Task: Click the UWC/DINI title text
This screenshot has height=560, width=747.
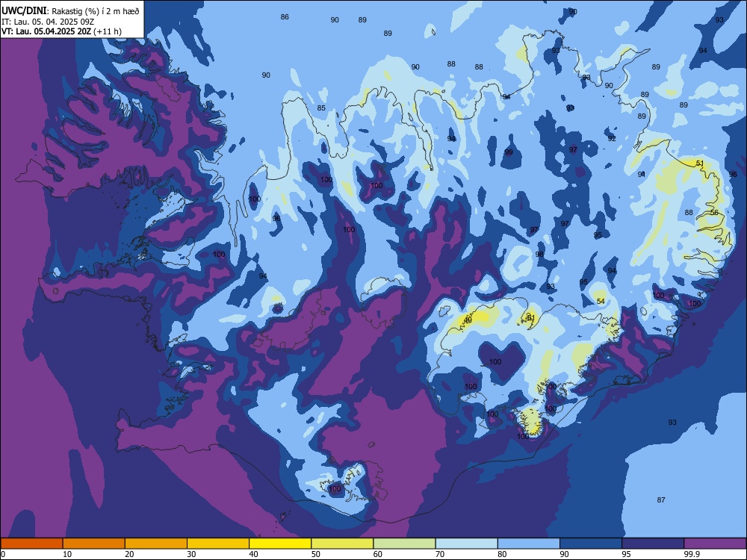Action: [x=25, y=10]
